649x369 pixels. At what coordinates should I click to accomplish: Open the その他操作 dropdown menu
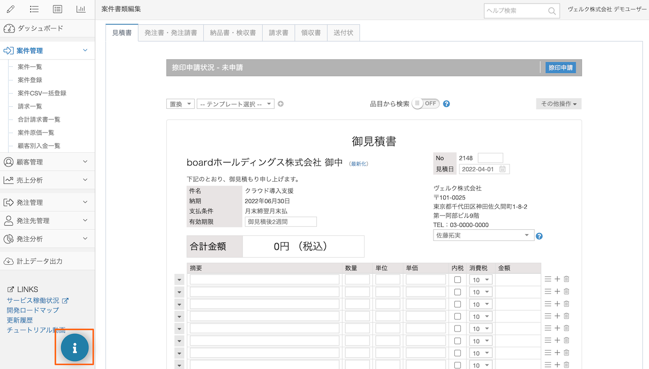(559, 104)
